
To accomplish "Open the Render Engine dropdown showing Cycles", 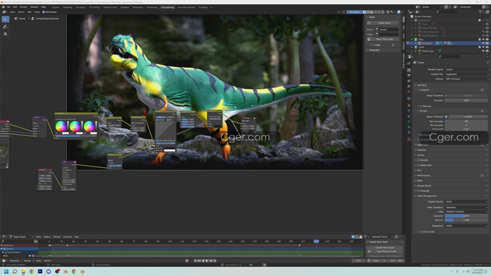I will click(x=466, y=70).
